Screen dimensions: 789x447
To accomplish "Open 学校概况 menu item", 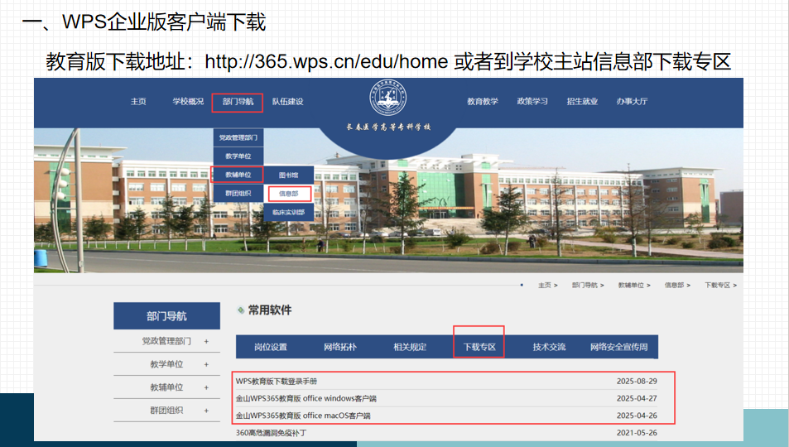I will tap(188, 102).
